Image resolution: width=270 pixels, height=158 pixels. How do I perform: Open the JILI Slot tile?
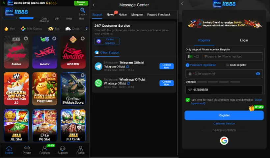pyautogui.click(x=16, y=125)
